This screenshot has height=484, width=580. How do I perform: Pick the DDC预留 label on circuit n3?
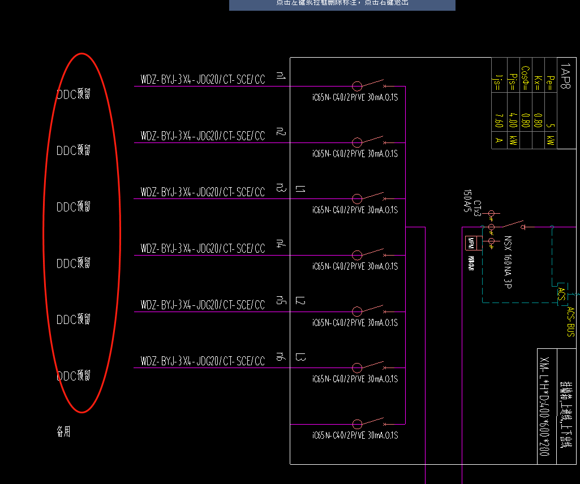(x=73, y=207)
